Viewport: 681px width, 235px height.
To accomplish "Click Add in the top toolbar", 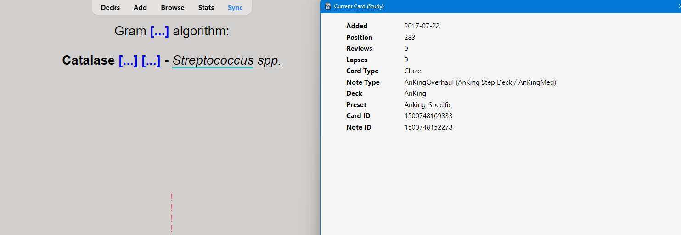I will (x=140, y=8).
